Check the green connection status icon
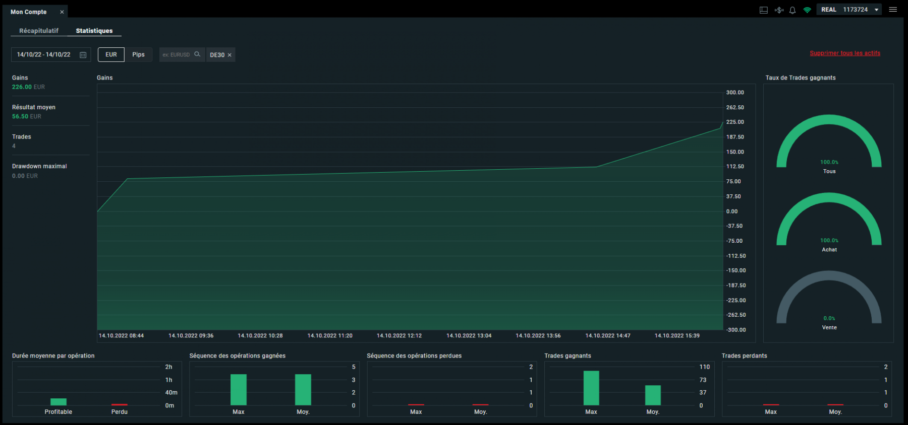This screenshot has height=425, width=908. [807, 10]
